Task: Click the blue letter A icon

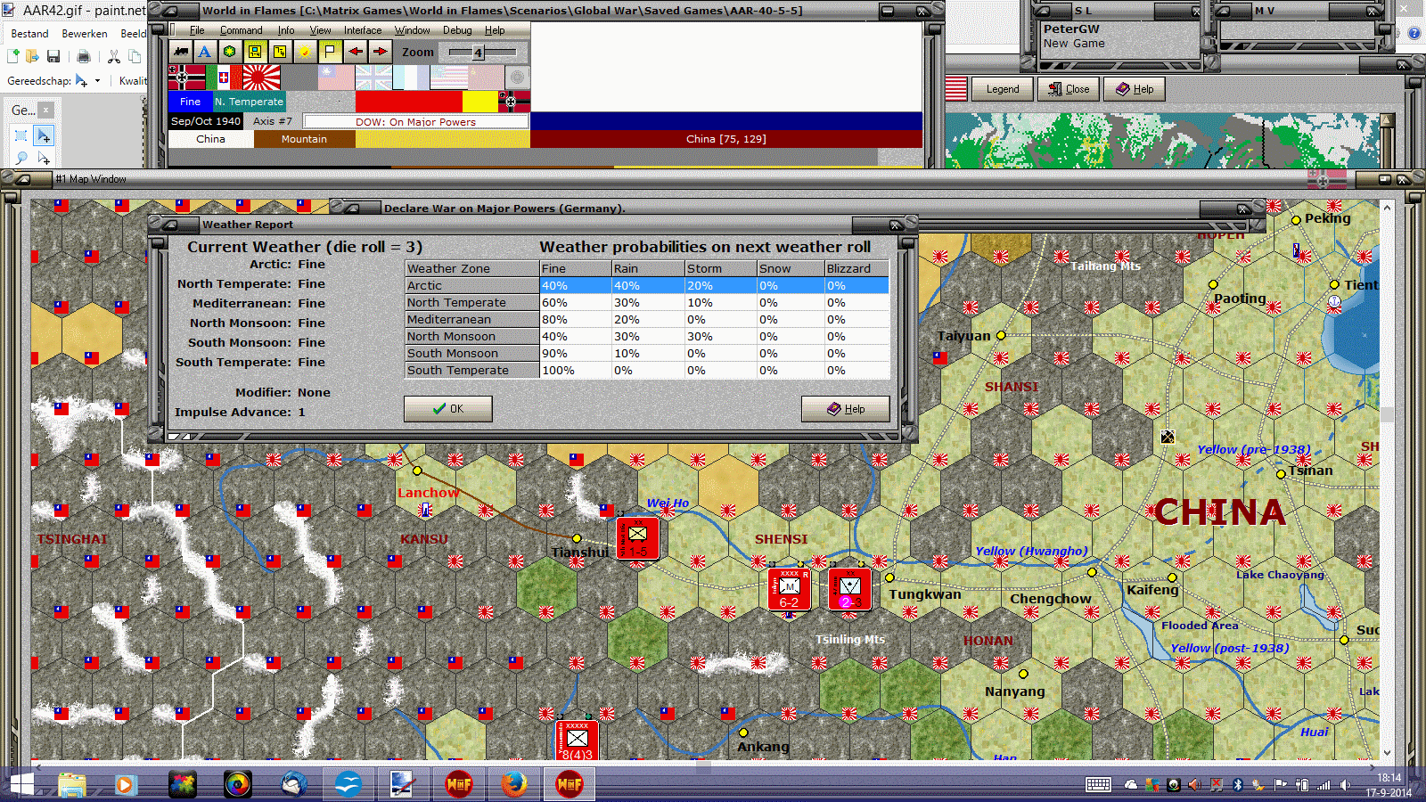Action: click(x=205, y=52)
